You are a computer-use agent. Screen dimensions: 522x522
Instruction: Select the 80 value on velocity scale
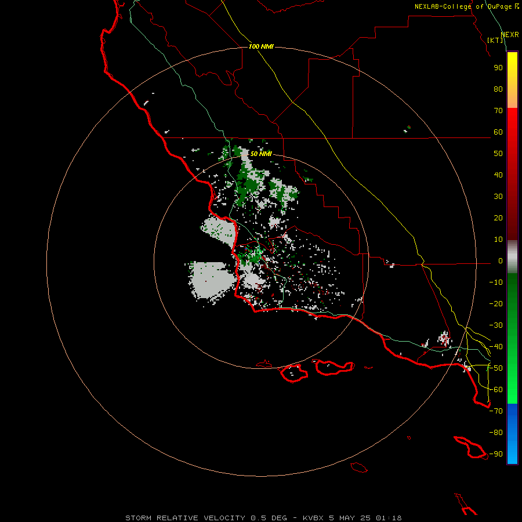tap(498, 89)
